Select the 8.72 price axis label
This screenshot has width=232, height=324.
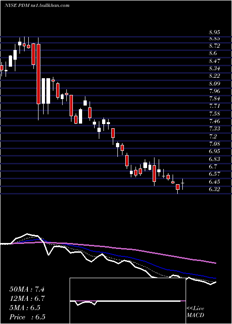click(214, 46)
